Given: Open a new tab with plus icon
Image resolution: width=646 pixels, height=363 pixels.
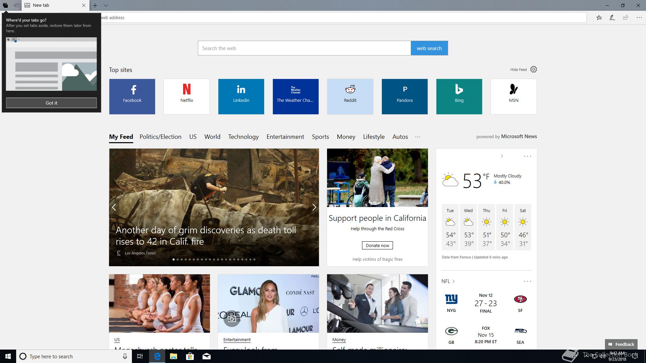Looking at the screenshot, I should (95, 5).
